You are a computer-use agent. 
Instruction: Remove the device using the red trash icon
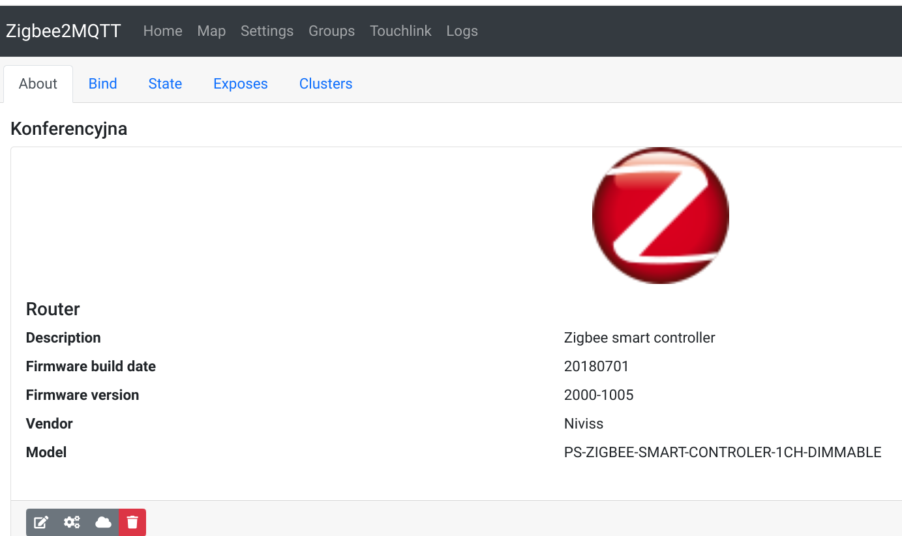coord(132,522)
